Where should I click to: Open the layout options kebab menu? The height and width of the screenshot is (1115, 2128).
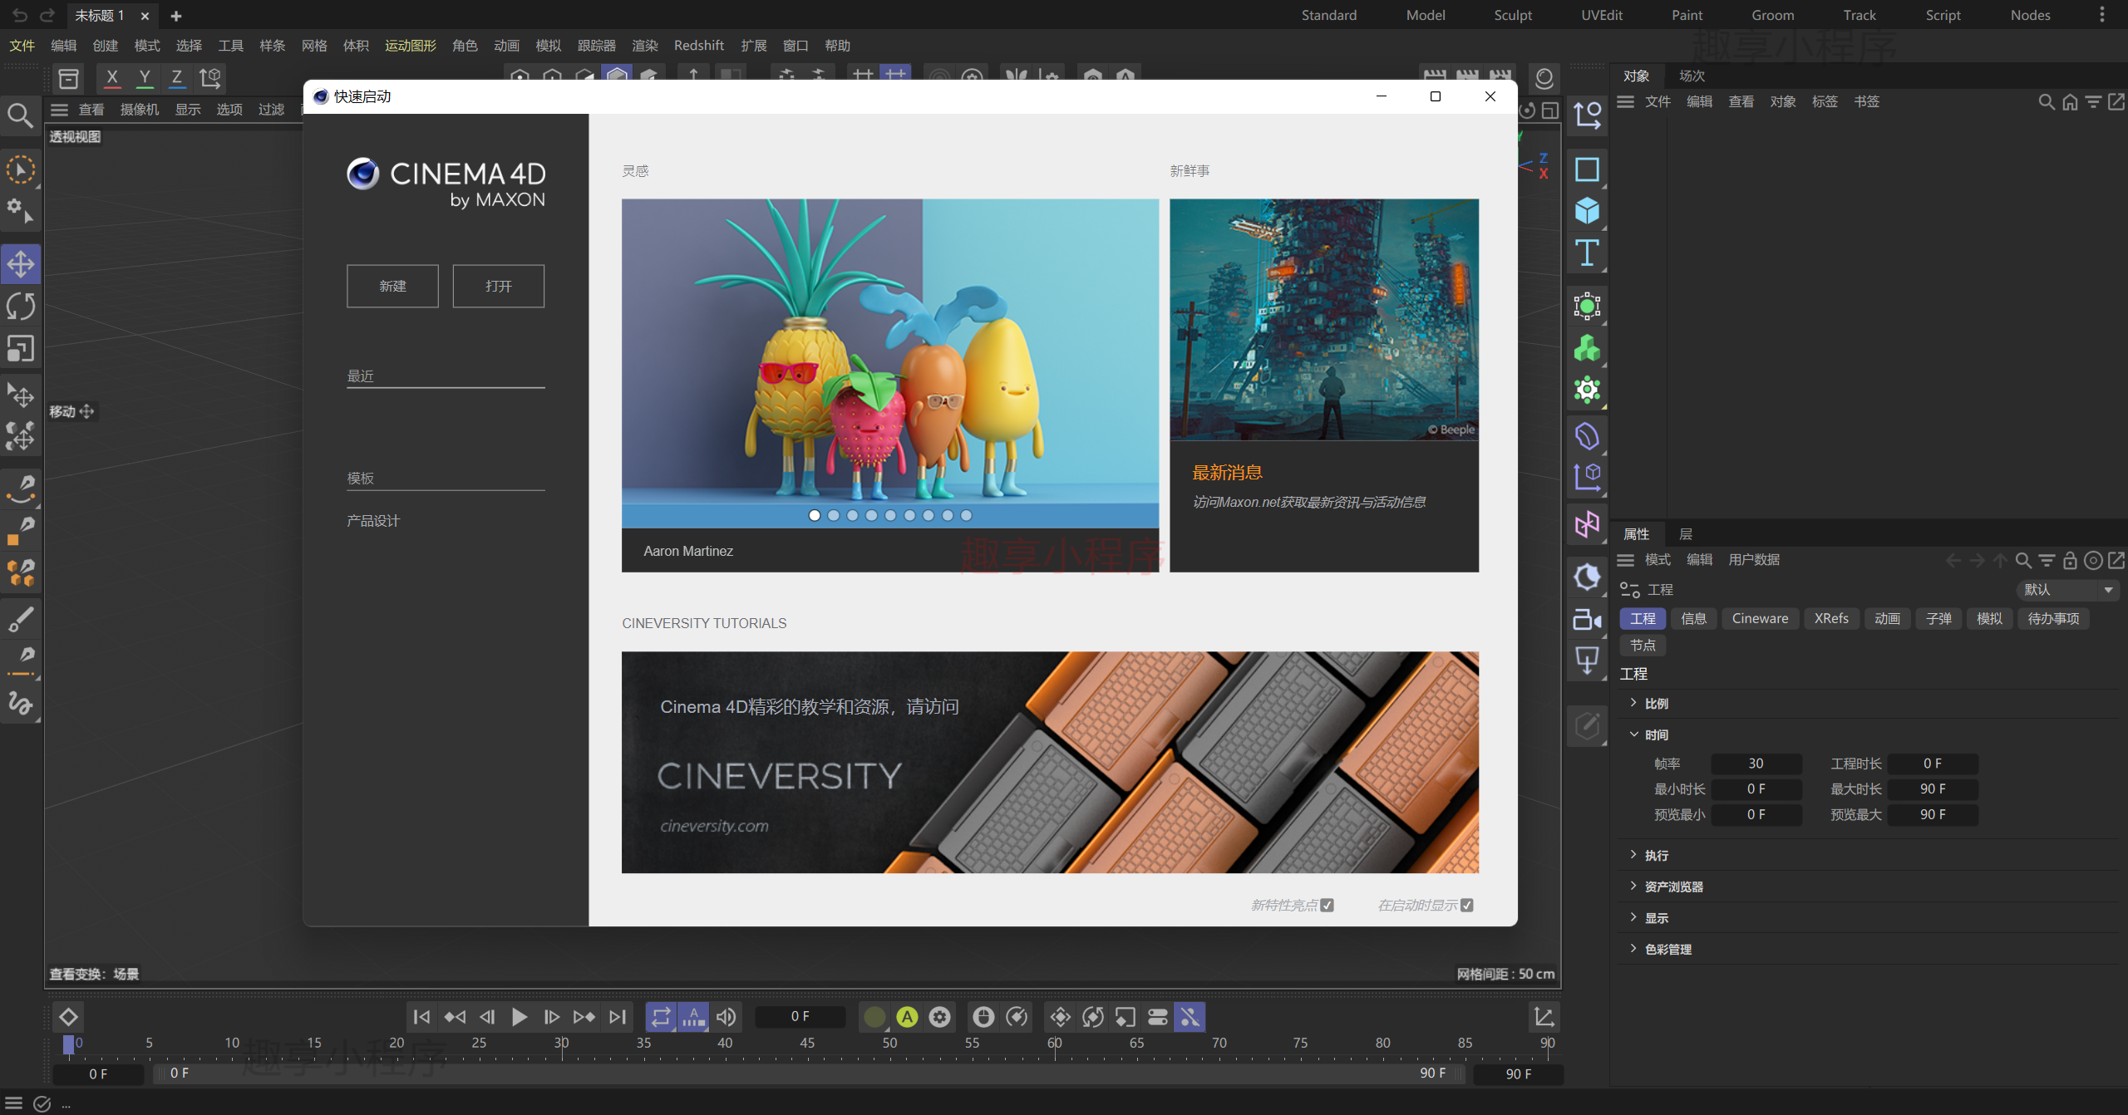[2102, 15]
